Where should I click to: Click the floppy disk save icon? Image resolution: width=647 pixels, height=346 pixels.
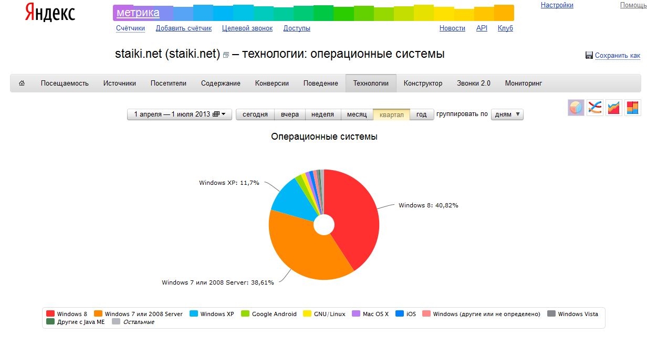click(x=589, y=56)
